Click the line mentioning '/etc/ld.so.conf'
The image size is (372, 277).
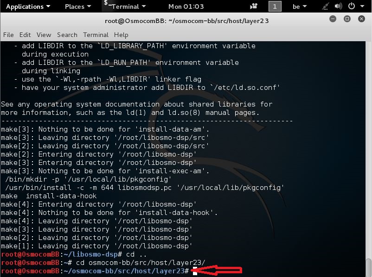(x=147, y=88)
